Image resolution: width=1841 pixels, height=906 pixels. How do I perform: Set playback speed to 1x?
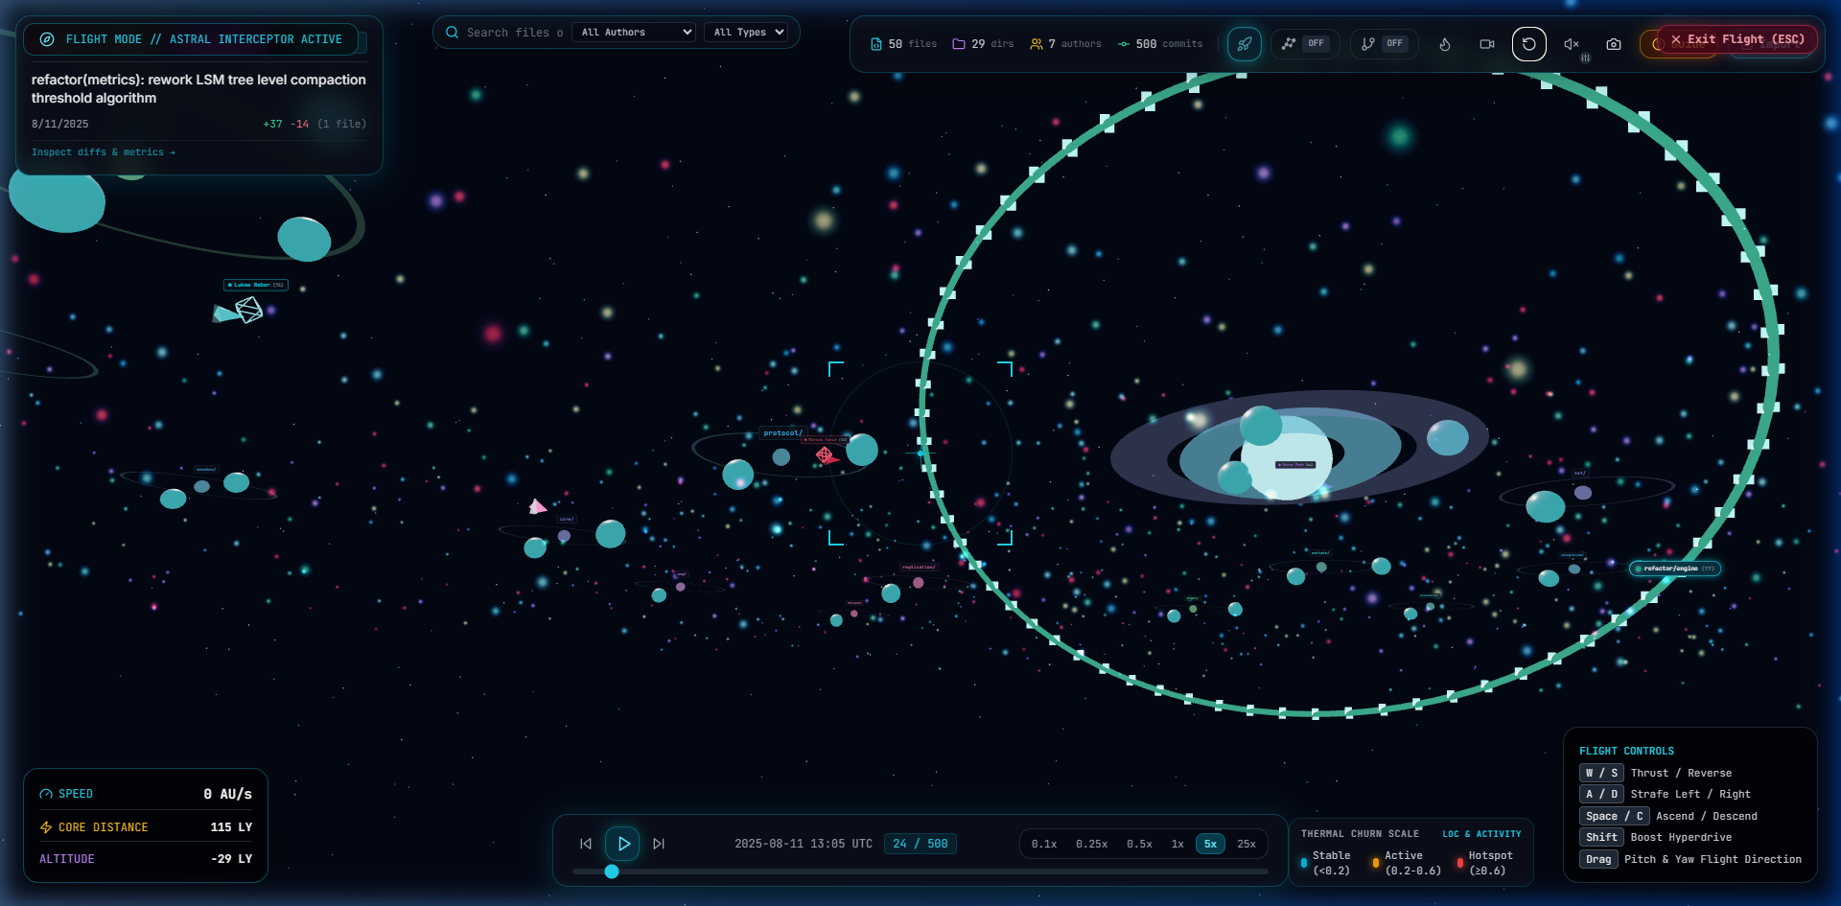(x=1177, y=845)
